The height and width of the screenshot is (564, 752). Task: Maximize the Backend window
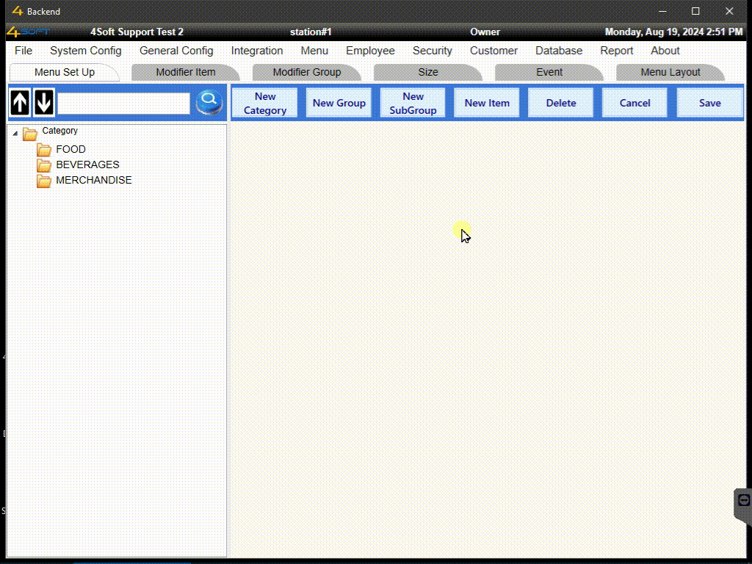tap(695, 11)
